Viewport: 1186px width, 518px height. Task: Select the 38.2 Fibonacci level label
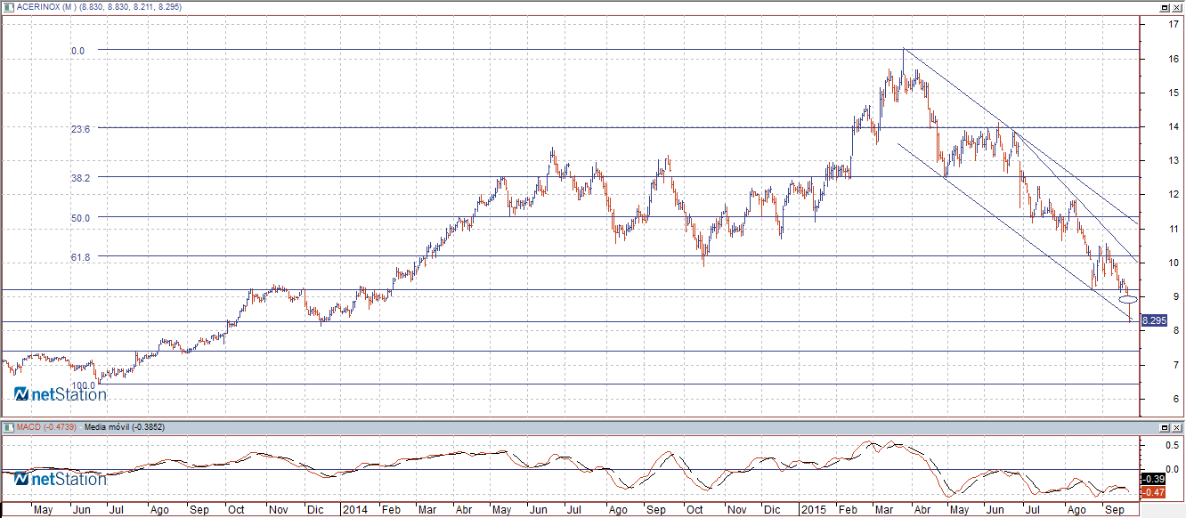point(79,177)
